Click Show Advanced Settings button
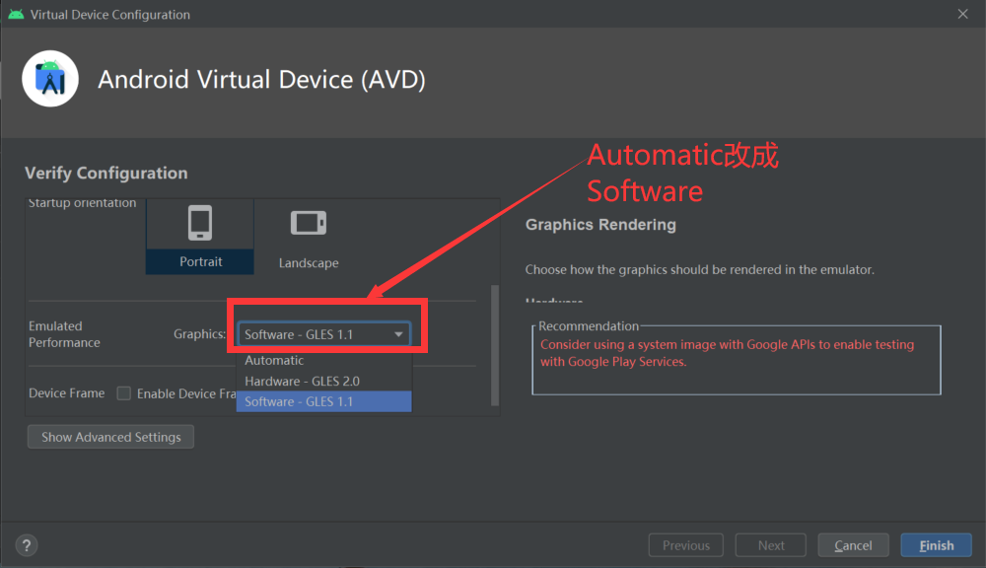 [110, 437]
